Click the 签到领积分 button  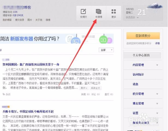(143, 36)
